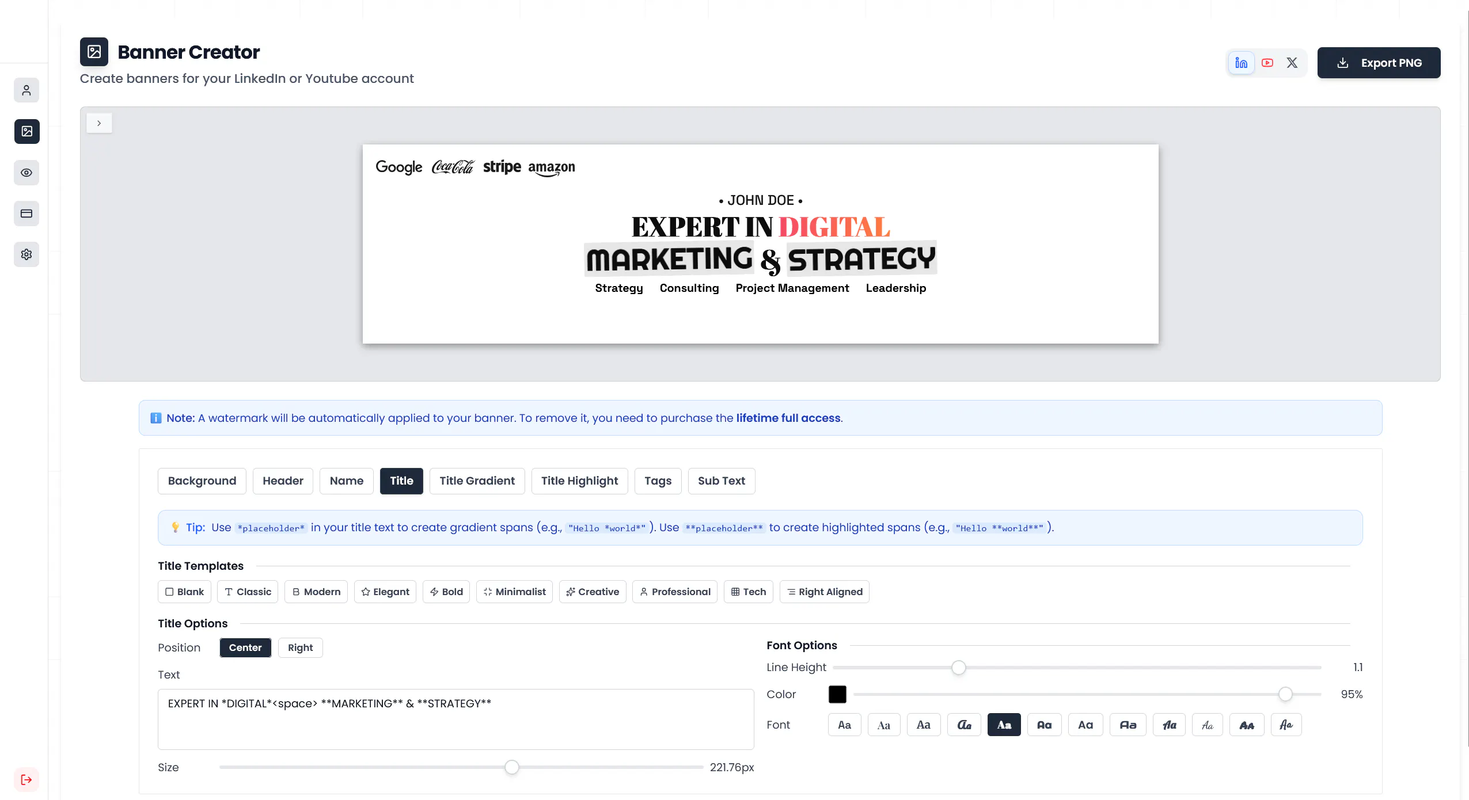This screenshot has height=800, width=1469.
Task: Click the lightbulb tip icon
Action: pyautogui.click(x=175, y=527)
